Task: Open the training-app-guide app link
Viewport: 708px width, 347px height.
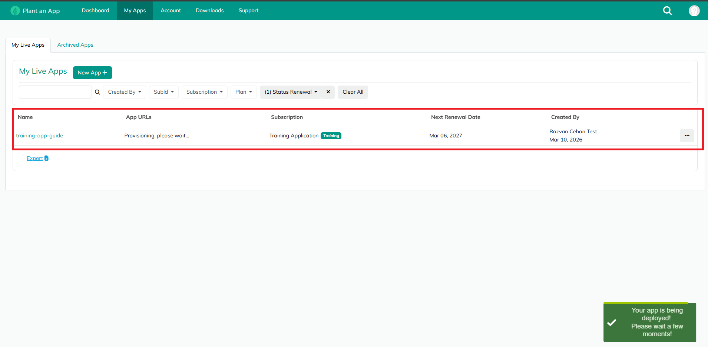Action: pos(39,136)
